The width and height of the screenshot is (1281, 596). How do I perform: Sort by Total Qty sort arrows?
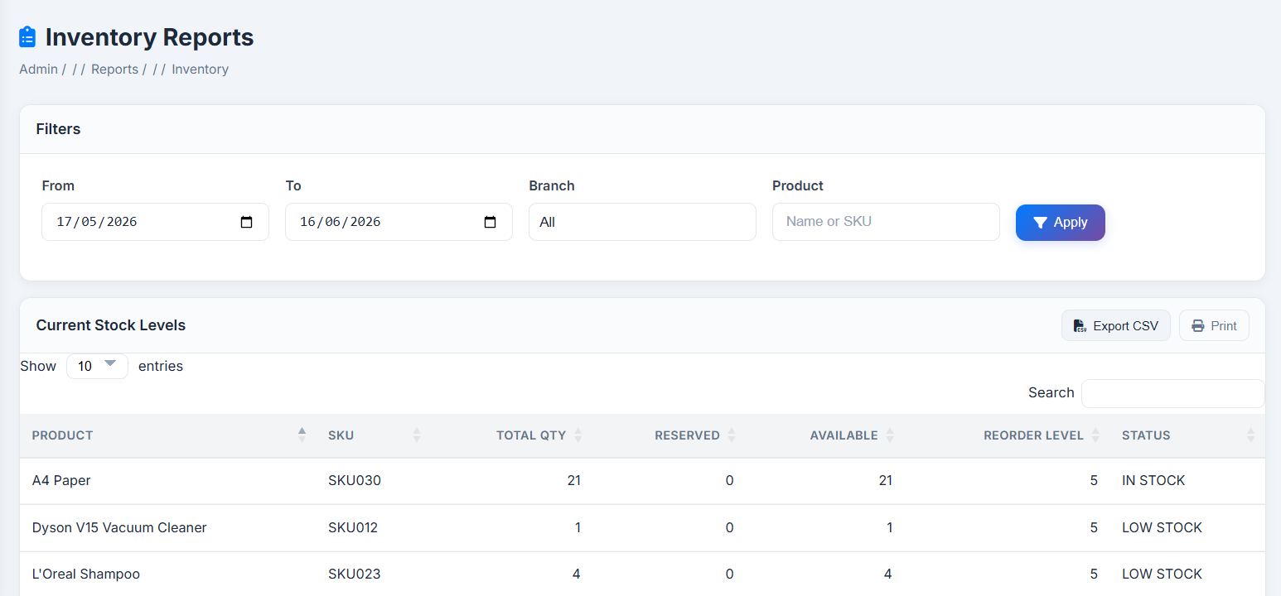pyautogui.click(x=578, y=435)
